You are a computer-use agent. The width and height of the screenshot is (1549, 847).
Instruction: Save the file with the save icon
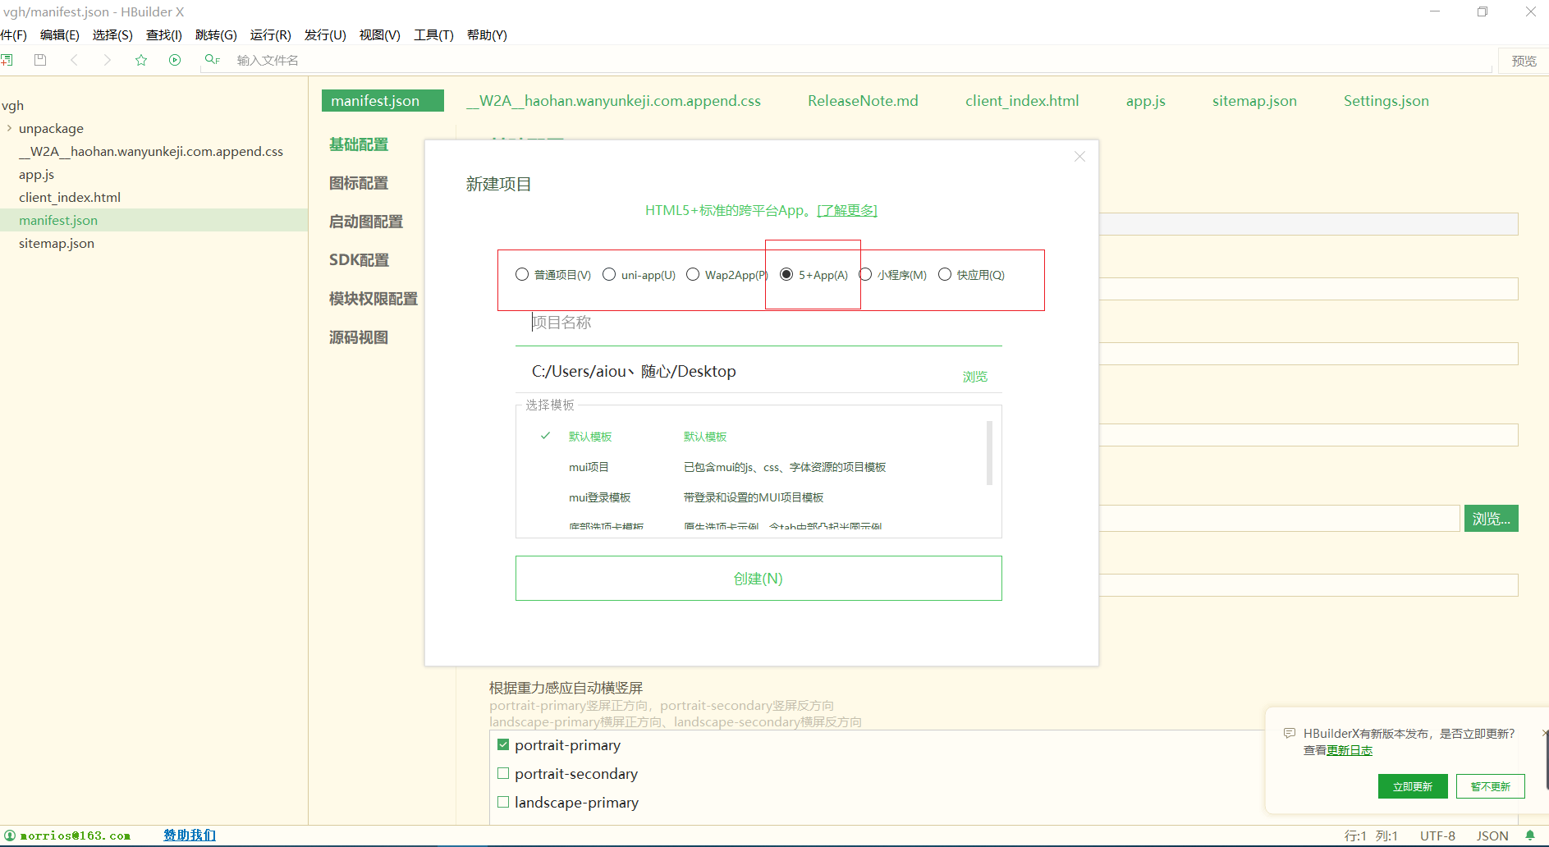(x=39, y=59)
